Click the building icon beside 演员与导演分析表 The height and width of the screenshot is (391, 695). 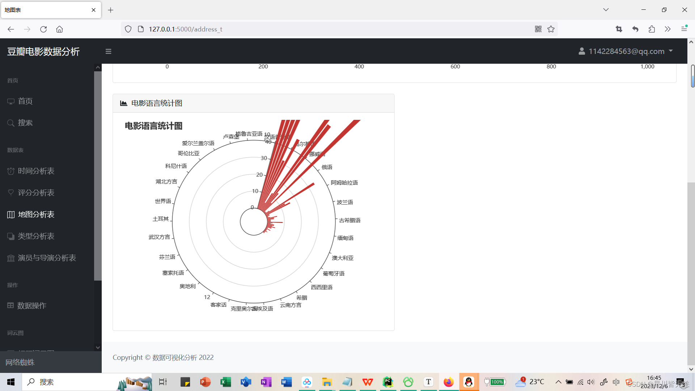click(x=11, y=258)
